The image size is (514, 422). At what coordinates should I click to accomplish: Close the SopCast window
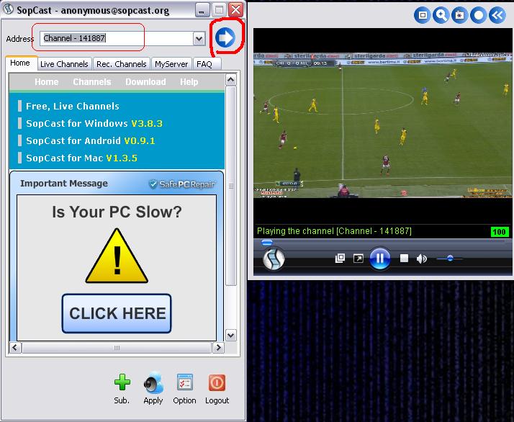[236, 10]
